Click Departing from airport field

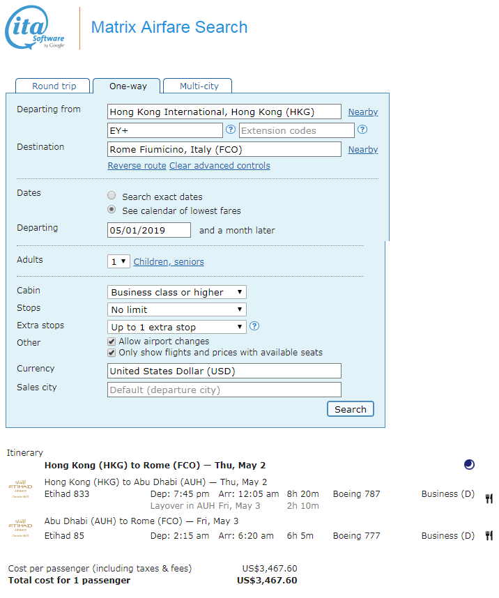click(x=224, y=112)
